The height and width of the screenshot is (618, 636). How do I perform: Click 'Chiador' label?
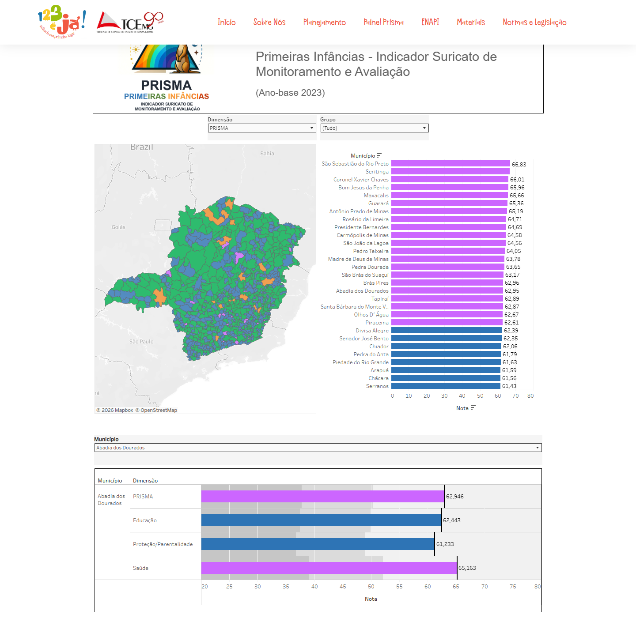pyautogui.click(x=379, y=347)
